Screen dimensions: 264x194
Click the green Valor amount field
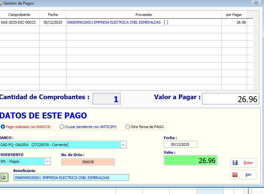click(190, 161)
